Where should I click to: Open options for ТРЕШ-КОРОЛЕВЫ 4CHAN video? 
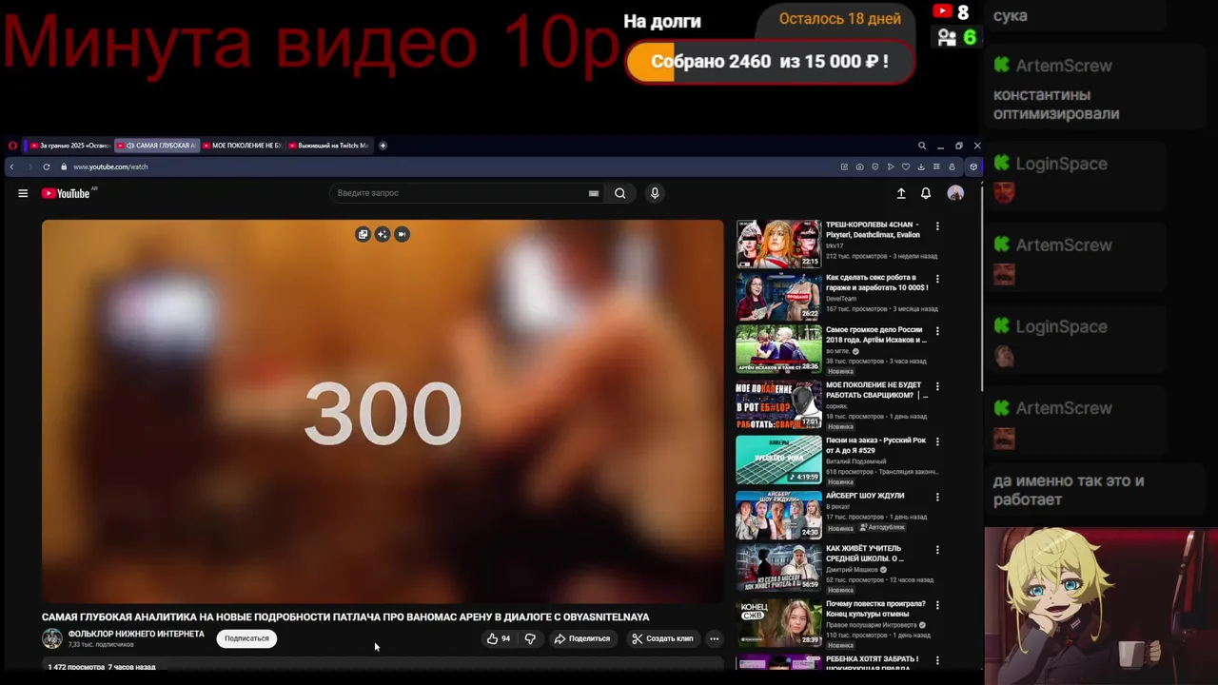click(x=937, y=226)
